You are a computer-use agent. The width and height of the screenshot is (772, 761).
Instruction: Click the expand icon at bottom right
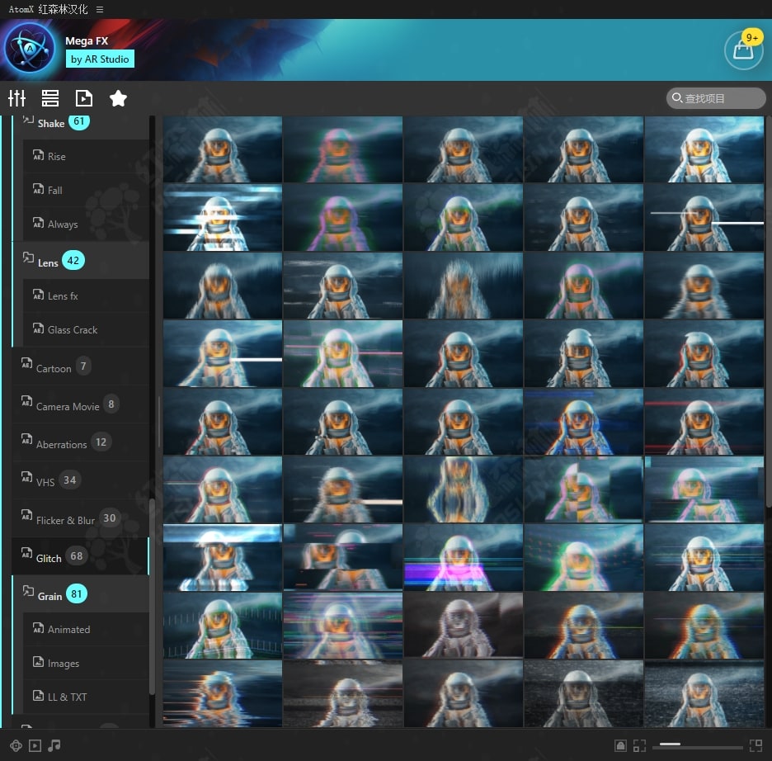tap(756, 746)
